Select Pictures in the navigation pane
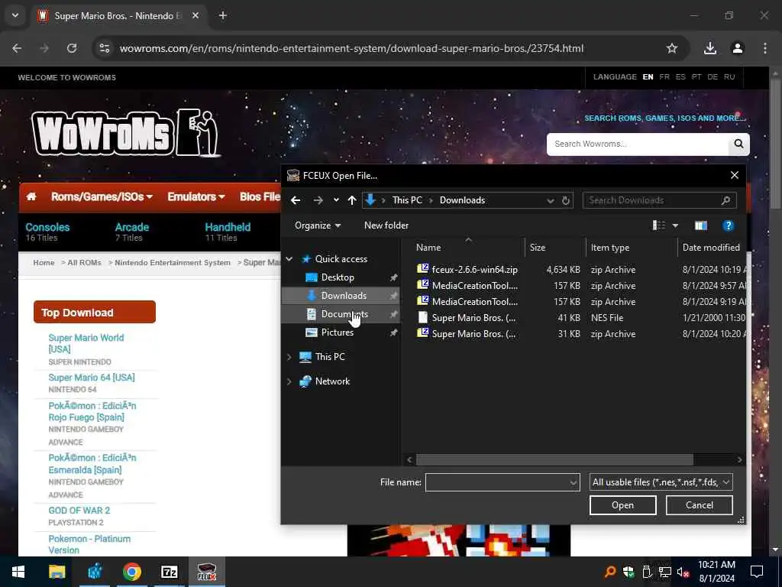 click(337, 332)
